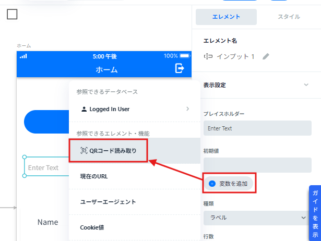Expand the 表示設定 section

click(x=306, y=85)
